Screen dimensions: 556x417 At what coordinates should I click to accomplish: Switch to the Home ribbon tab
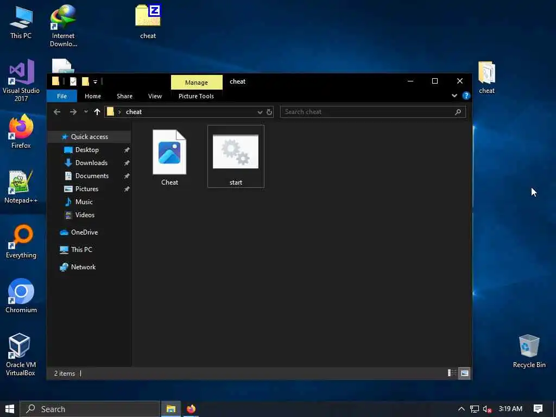tap(92, 96)
